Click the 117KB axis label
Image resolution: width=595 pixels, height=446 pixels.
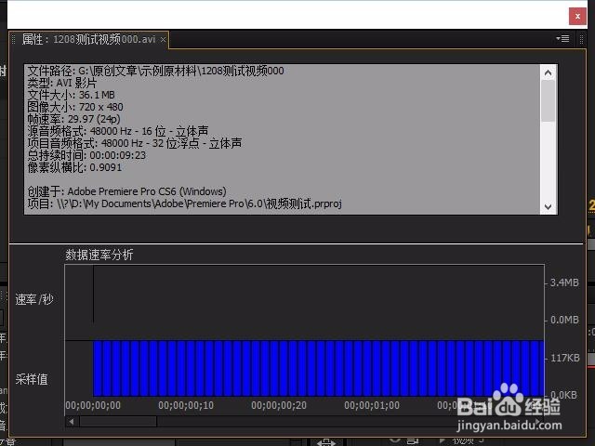[565, 358]
